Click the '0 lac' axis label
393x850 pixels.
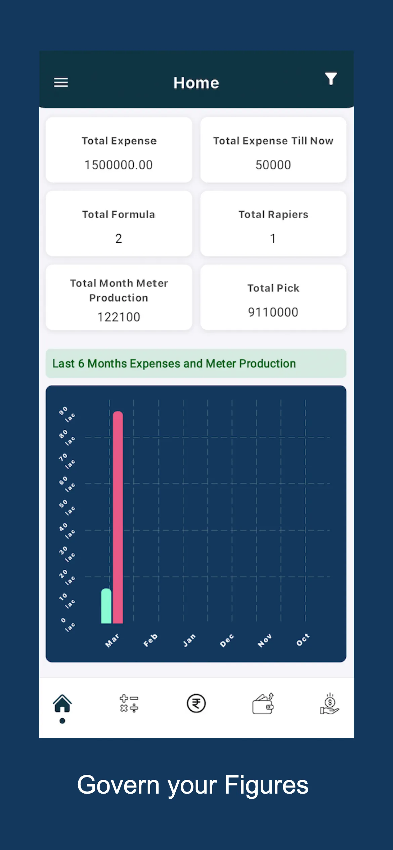point(68,624)
